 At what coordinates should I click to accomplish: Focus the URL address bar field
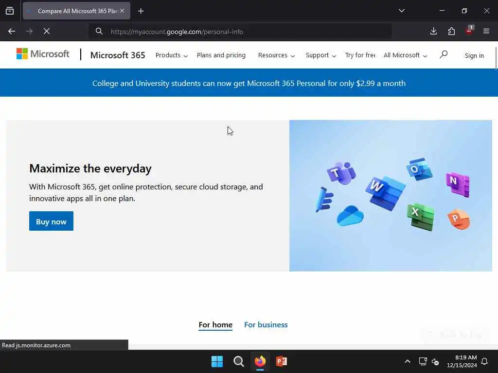[x=240, y=32]
